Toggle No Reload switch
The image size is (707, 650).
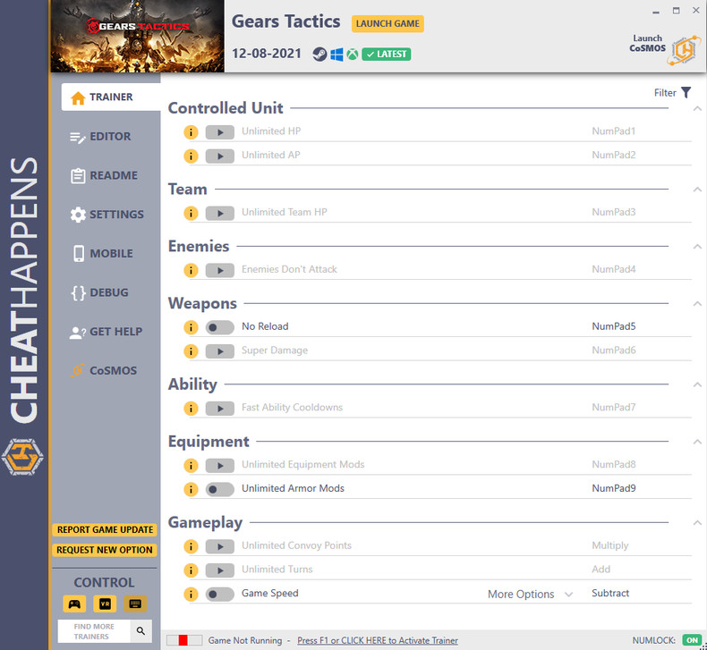(219, 327)
